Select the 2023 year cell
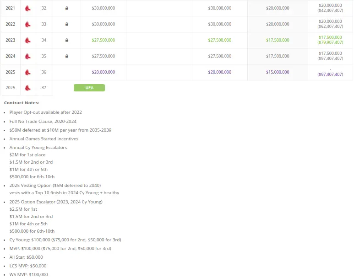 pyautogui.click(x=10, y=40)
